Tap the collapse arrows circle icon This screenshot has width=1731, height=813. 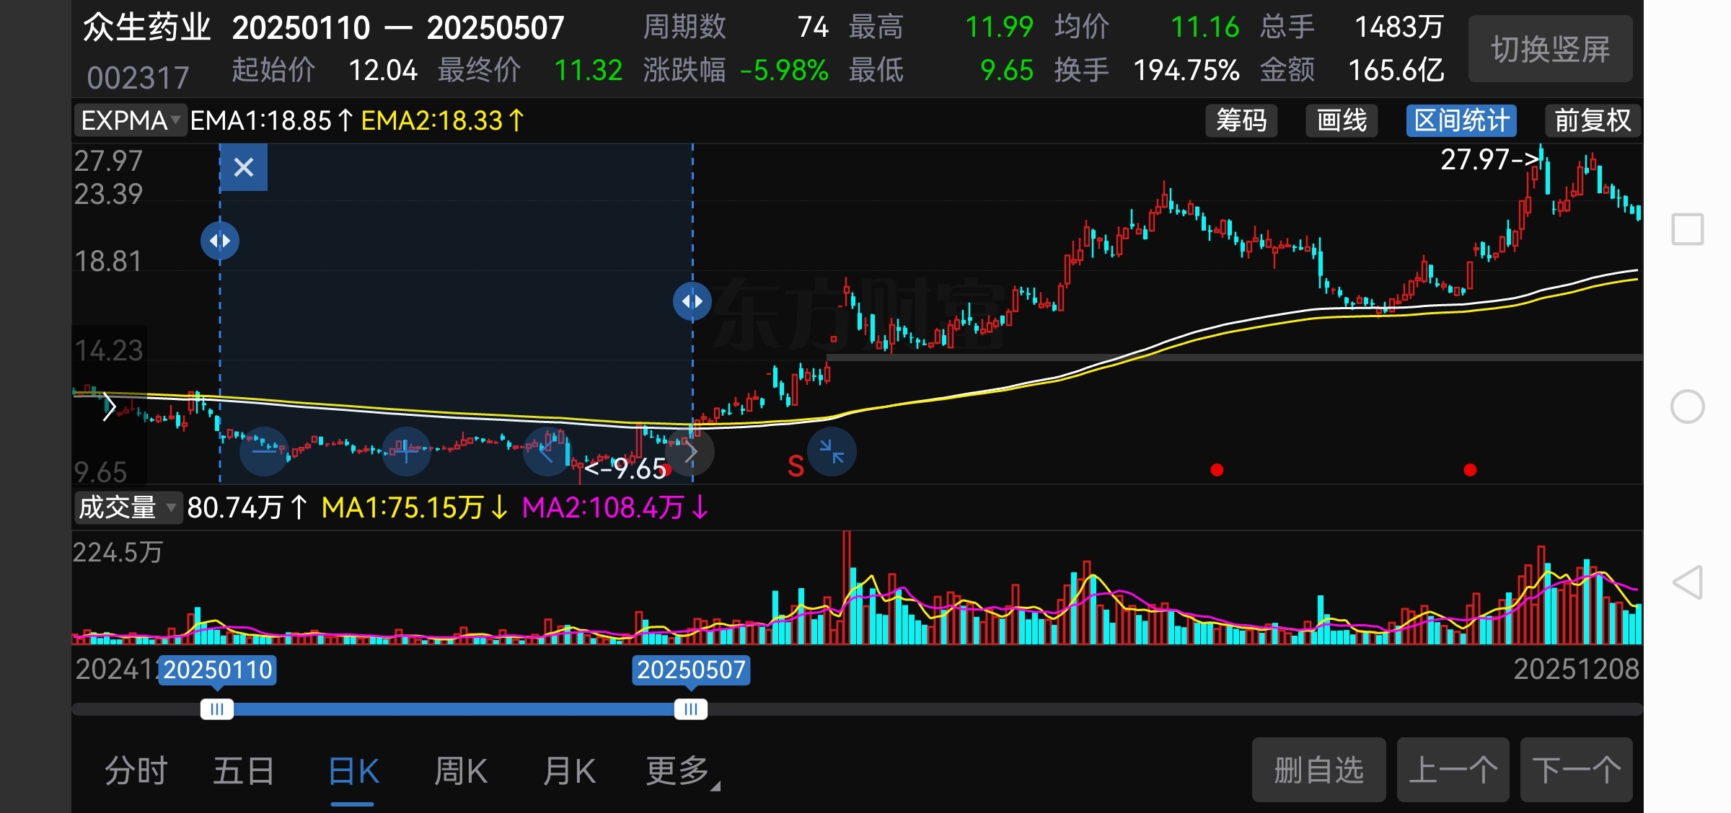[x=832, y=452]
